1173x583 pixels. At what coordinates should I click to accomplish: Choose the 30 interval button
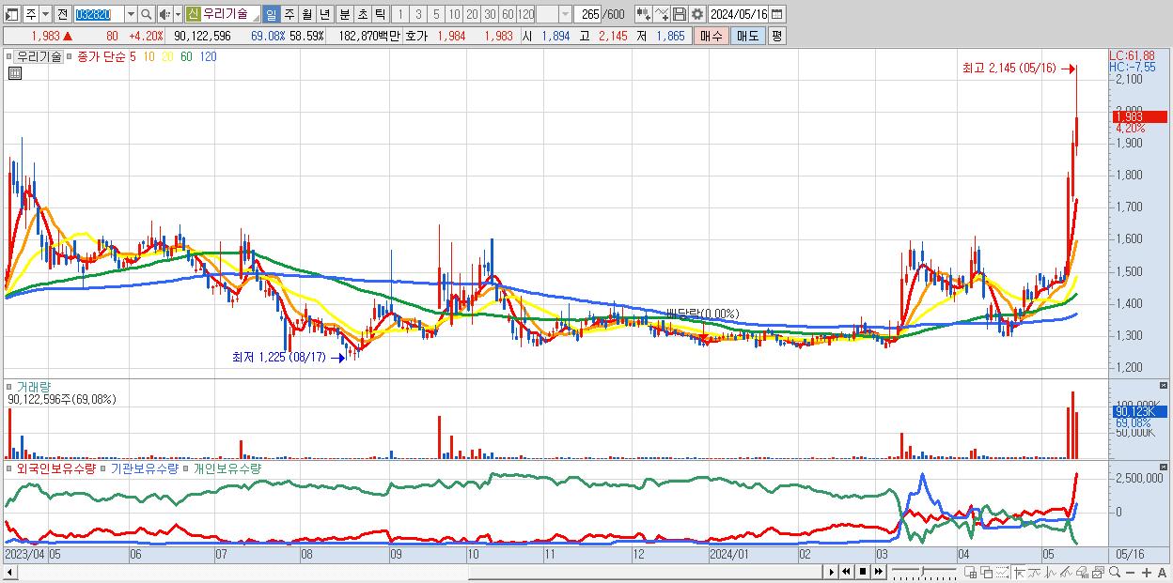pos(490,14)
